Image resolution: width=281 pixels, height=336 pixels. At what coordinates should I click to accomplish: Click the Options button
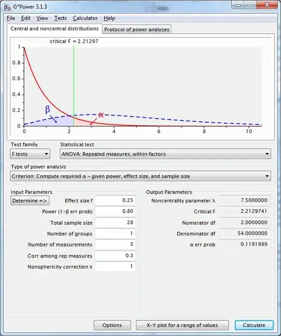pyautogui.click(x=112, y=325)
